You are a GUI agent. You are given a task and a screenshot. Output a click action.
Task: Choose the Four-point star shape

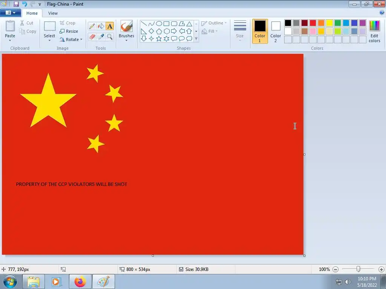click(152, 39)
